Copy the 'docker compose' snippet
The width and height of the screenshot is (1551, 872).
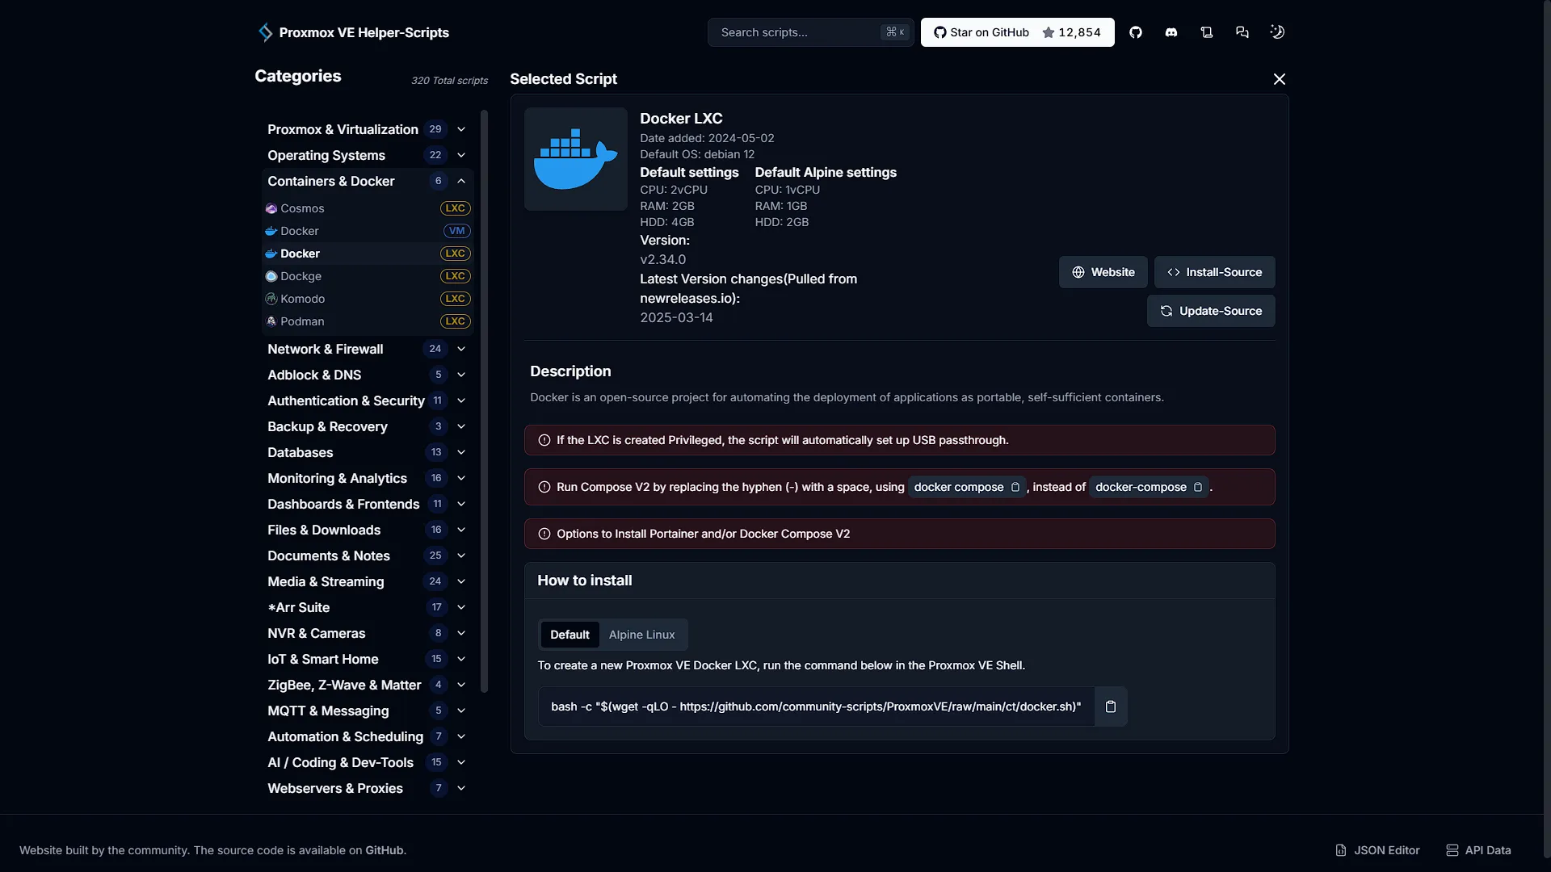(1015, 487)
